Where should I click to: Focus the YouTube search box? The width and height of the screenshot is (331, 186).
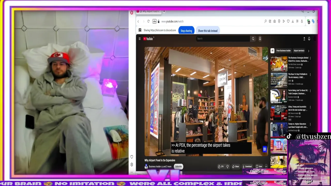(x=223, y=39)
